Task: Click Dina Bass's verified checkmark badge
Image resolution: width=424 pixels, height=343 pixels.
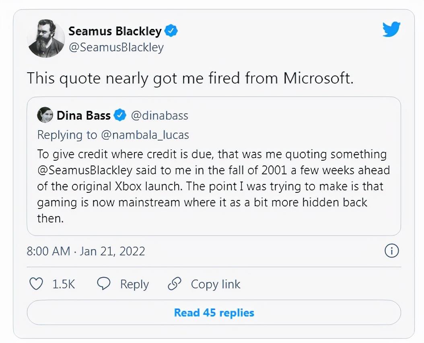Action: [x=120, y=115]
